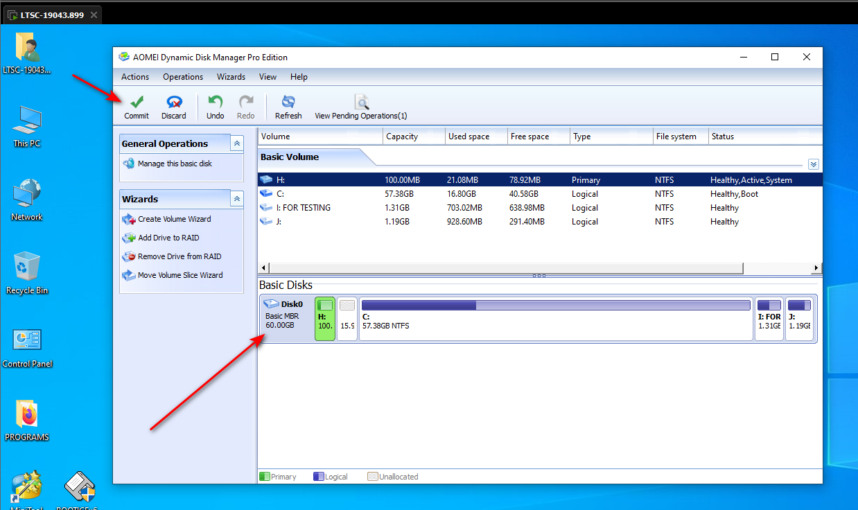This screenshot has width=858, height=510.
Task: Select the C: 57.38GB NTFS partition block
Action: point(556,319)
